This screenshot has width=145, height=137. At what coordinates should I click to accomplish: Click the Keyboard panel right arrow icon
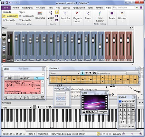[x=46, y=107]
